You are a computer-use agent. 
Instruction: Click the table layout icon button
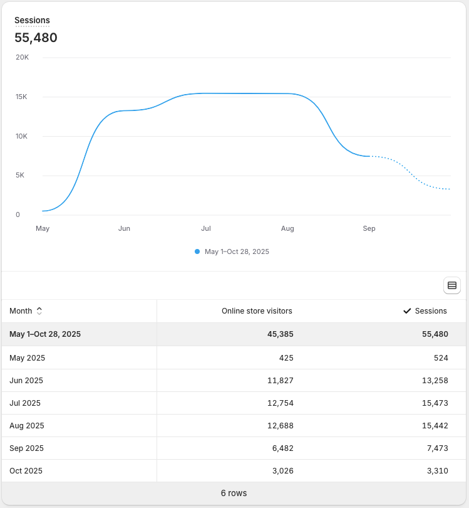point(451,285)
